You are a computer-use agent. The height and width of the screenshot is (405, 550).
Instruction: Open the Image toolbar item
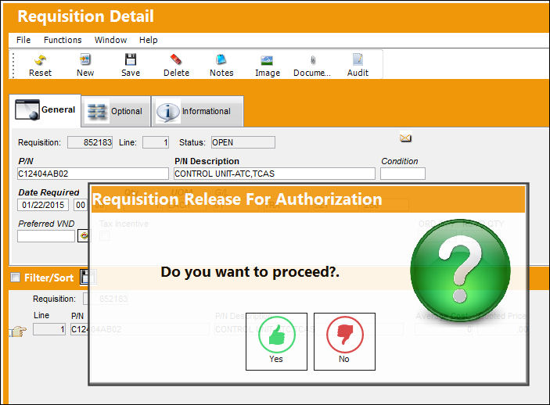click(x=268, y=65)
